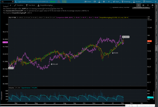Open Active Trader side tab
This screenshot has height=107, width=158.
pyautogui.click(x=156, y=29)
